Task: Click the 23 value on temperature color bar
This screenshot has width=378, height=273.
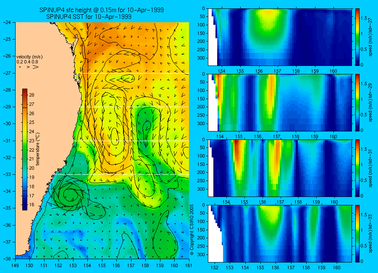Action: click(31, 141)
